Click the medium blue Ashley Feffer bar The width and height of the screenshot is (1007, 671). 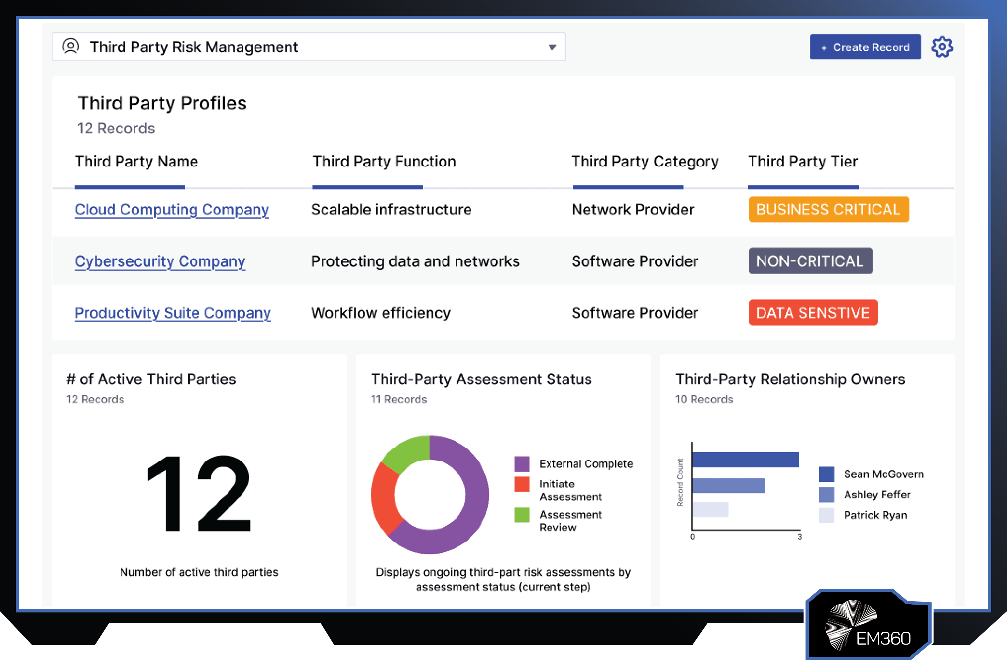[x=729, y=485]
